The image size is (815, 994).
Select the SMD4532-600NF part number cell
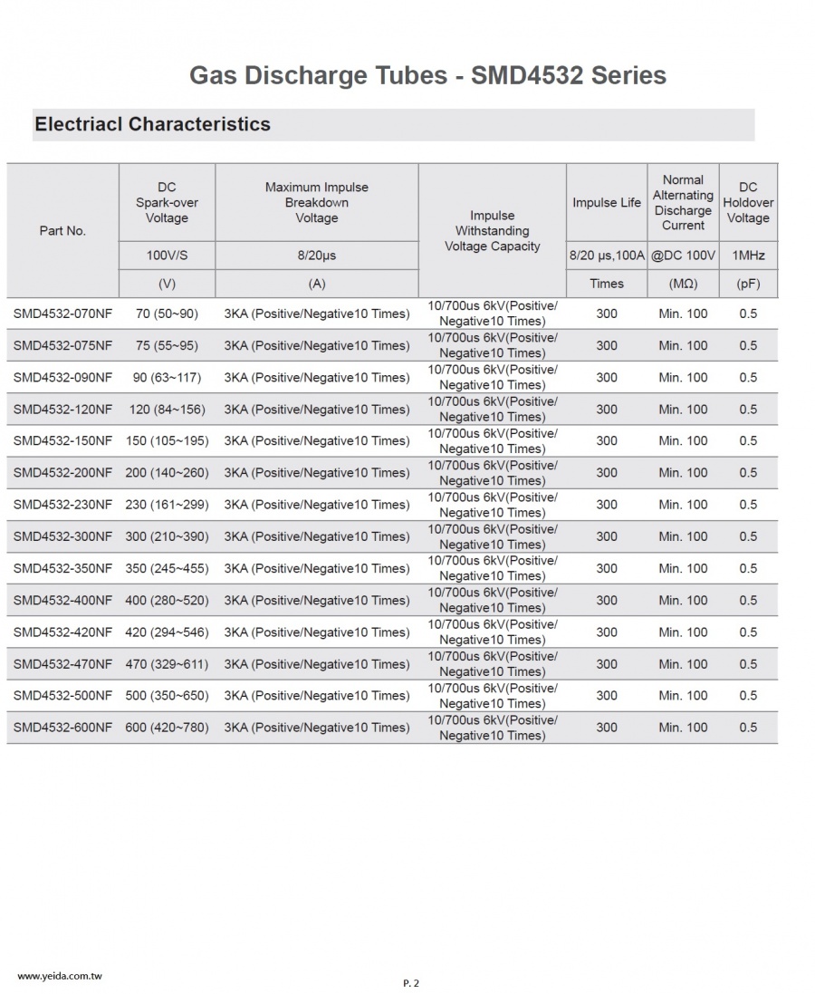point(62,728)
